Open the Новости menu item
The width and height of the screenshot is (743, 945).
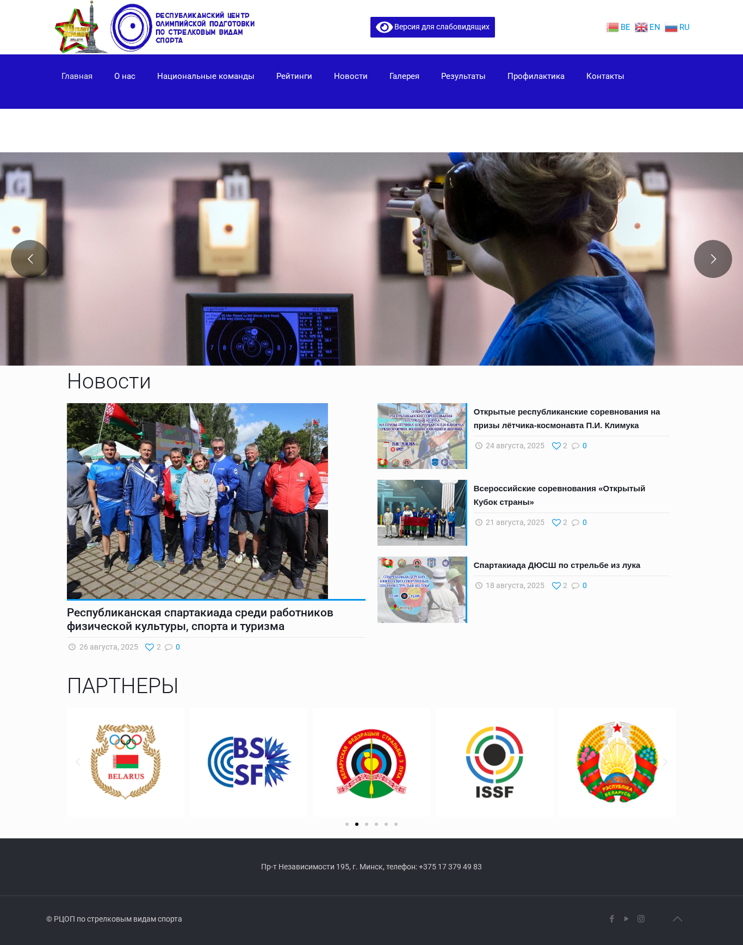(x=351, y=76)
